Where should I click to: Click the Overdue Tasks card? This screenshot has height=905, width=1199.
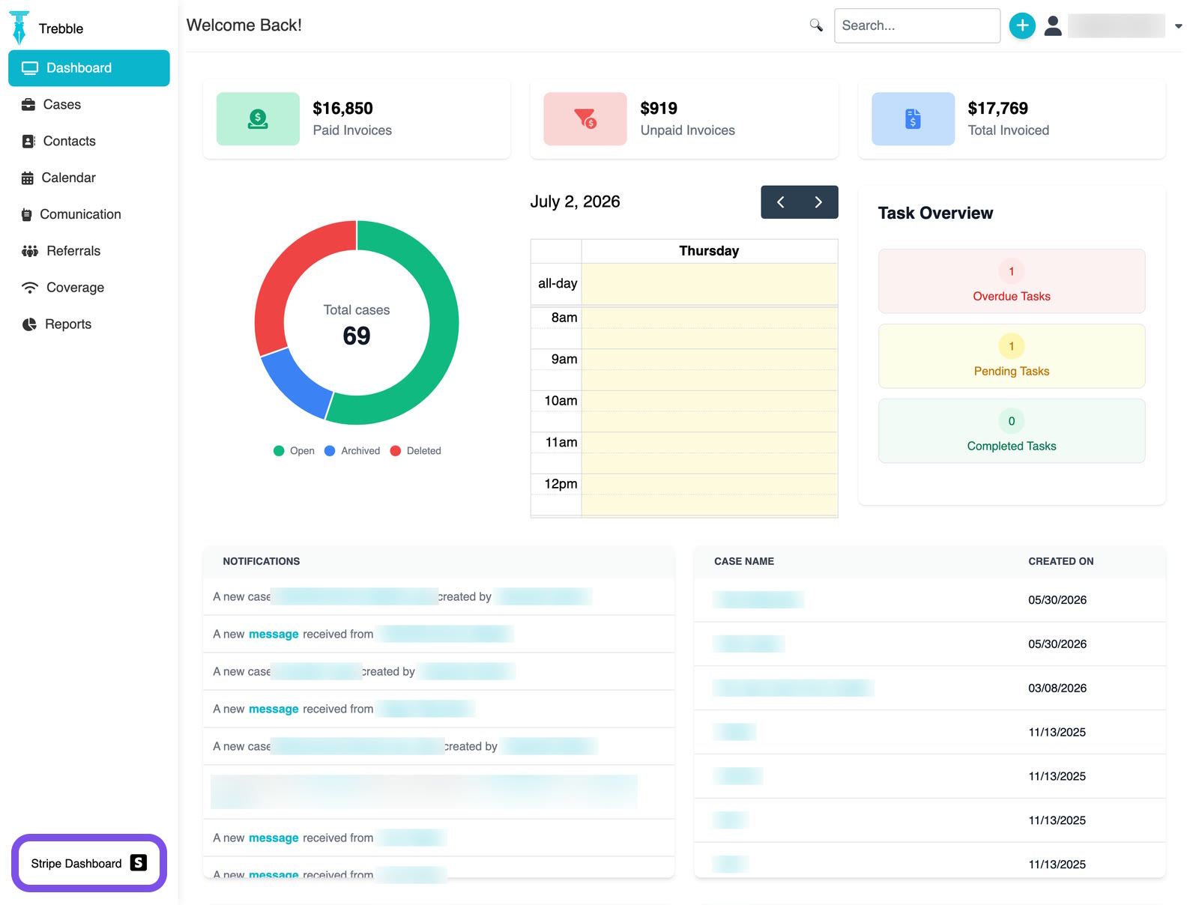1012,281
